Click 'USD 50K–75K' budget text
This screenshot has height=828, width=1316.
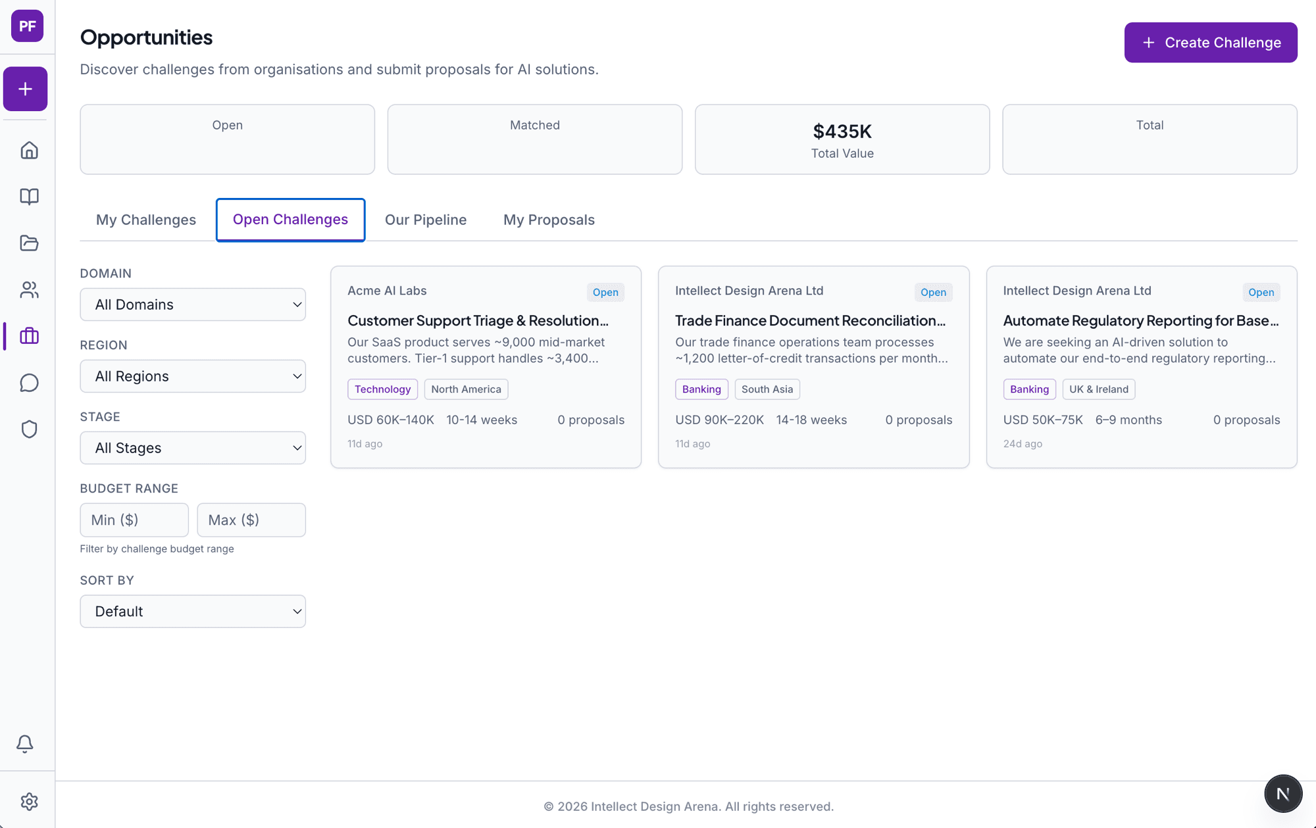(1043, 420)
